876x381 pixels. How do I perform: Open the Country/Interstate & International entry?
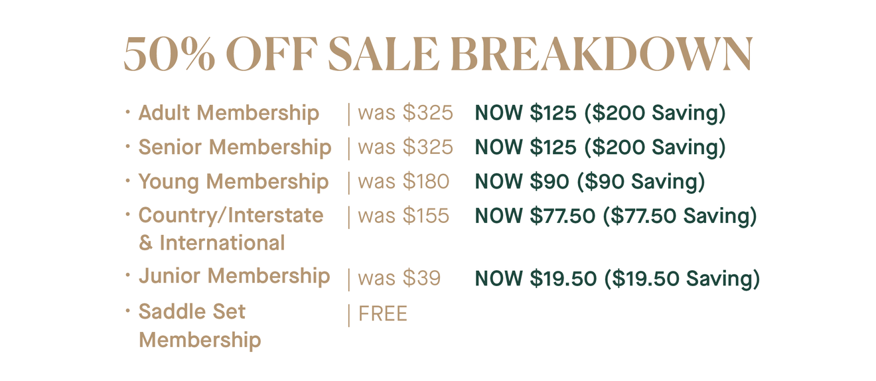(x=230, y=228)
